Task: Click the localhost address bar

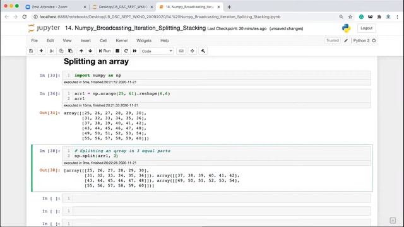Action: pos(160,17)
